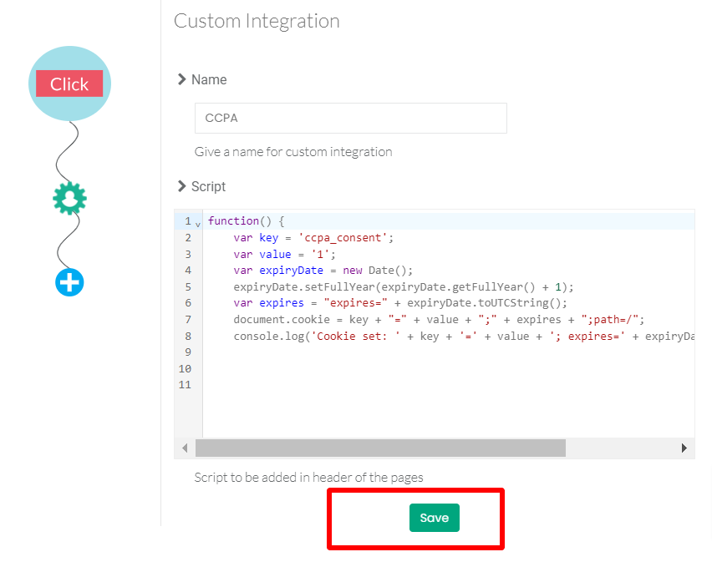This screenshot has height=562, width=712.
Task: Select the red Click trigger node
Action: (69, 84)
